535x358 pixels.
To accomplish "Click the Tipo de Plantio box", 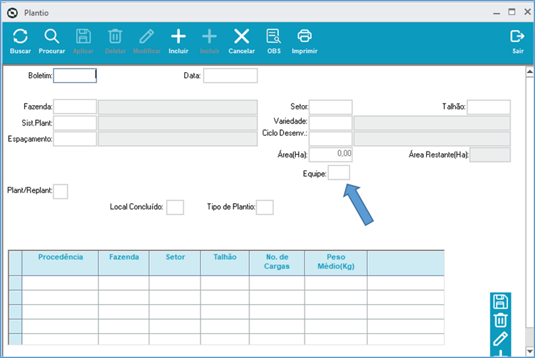I will coord(264,207).
